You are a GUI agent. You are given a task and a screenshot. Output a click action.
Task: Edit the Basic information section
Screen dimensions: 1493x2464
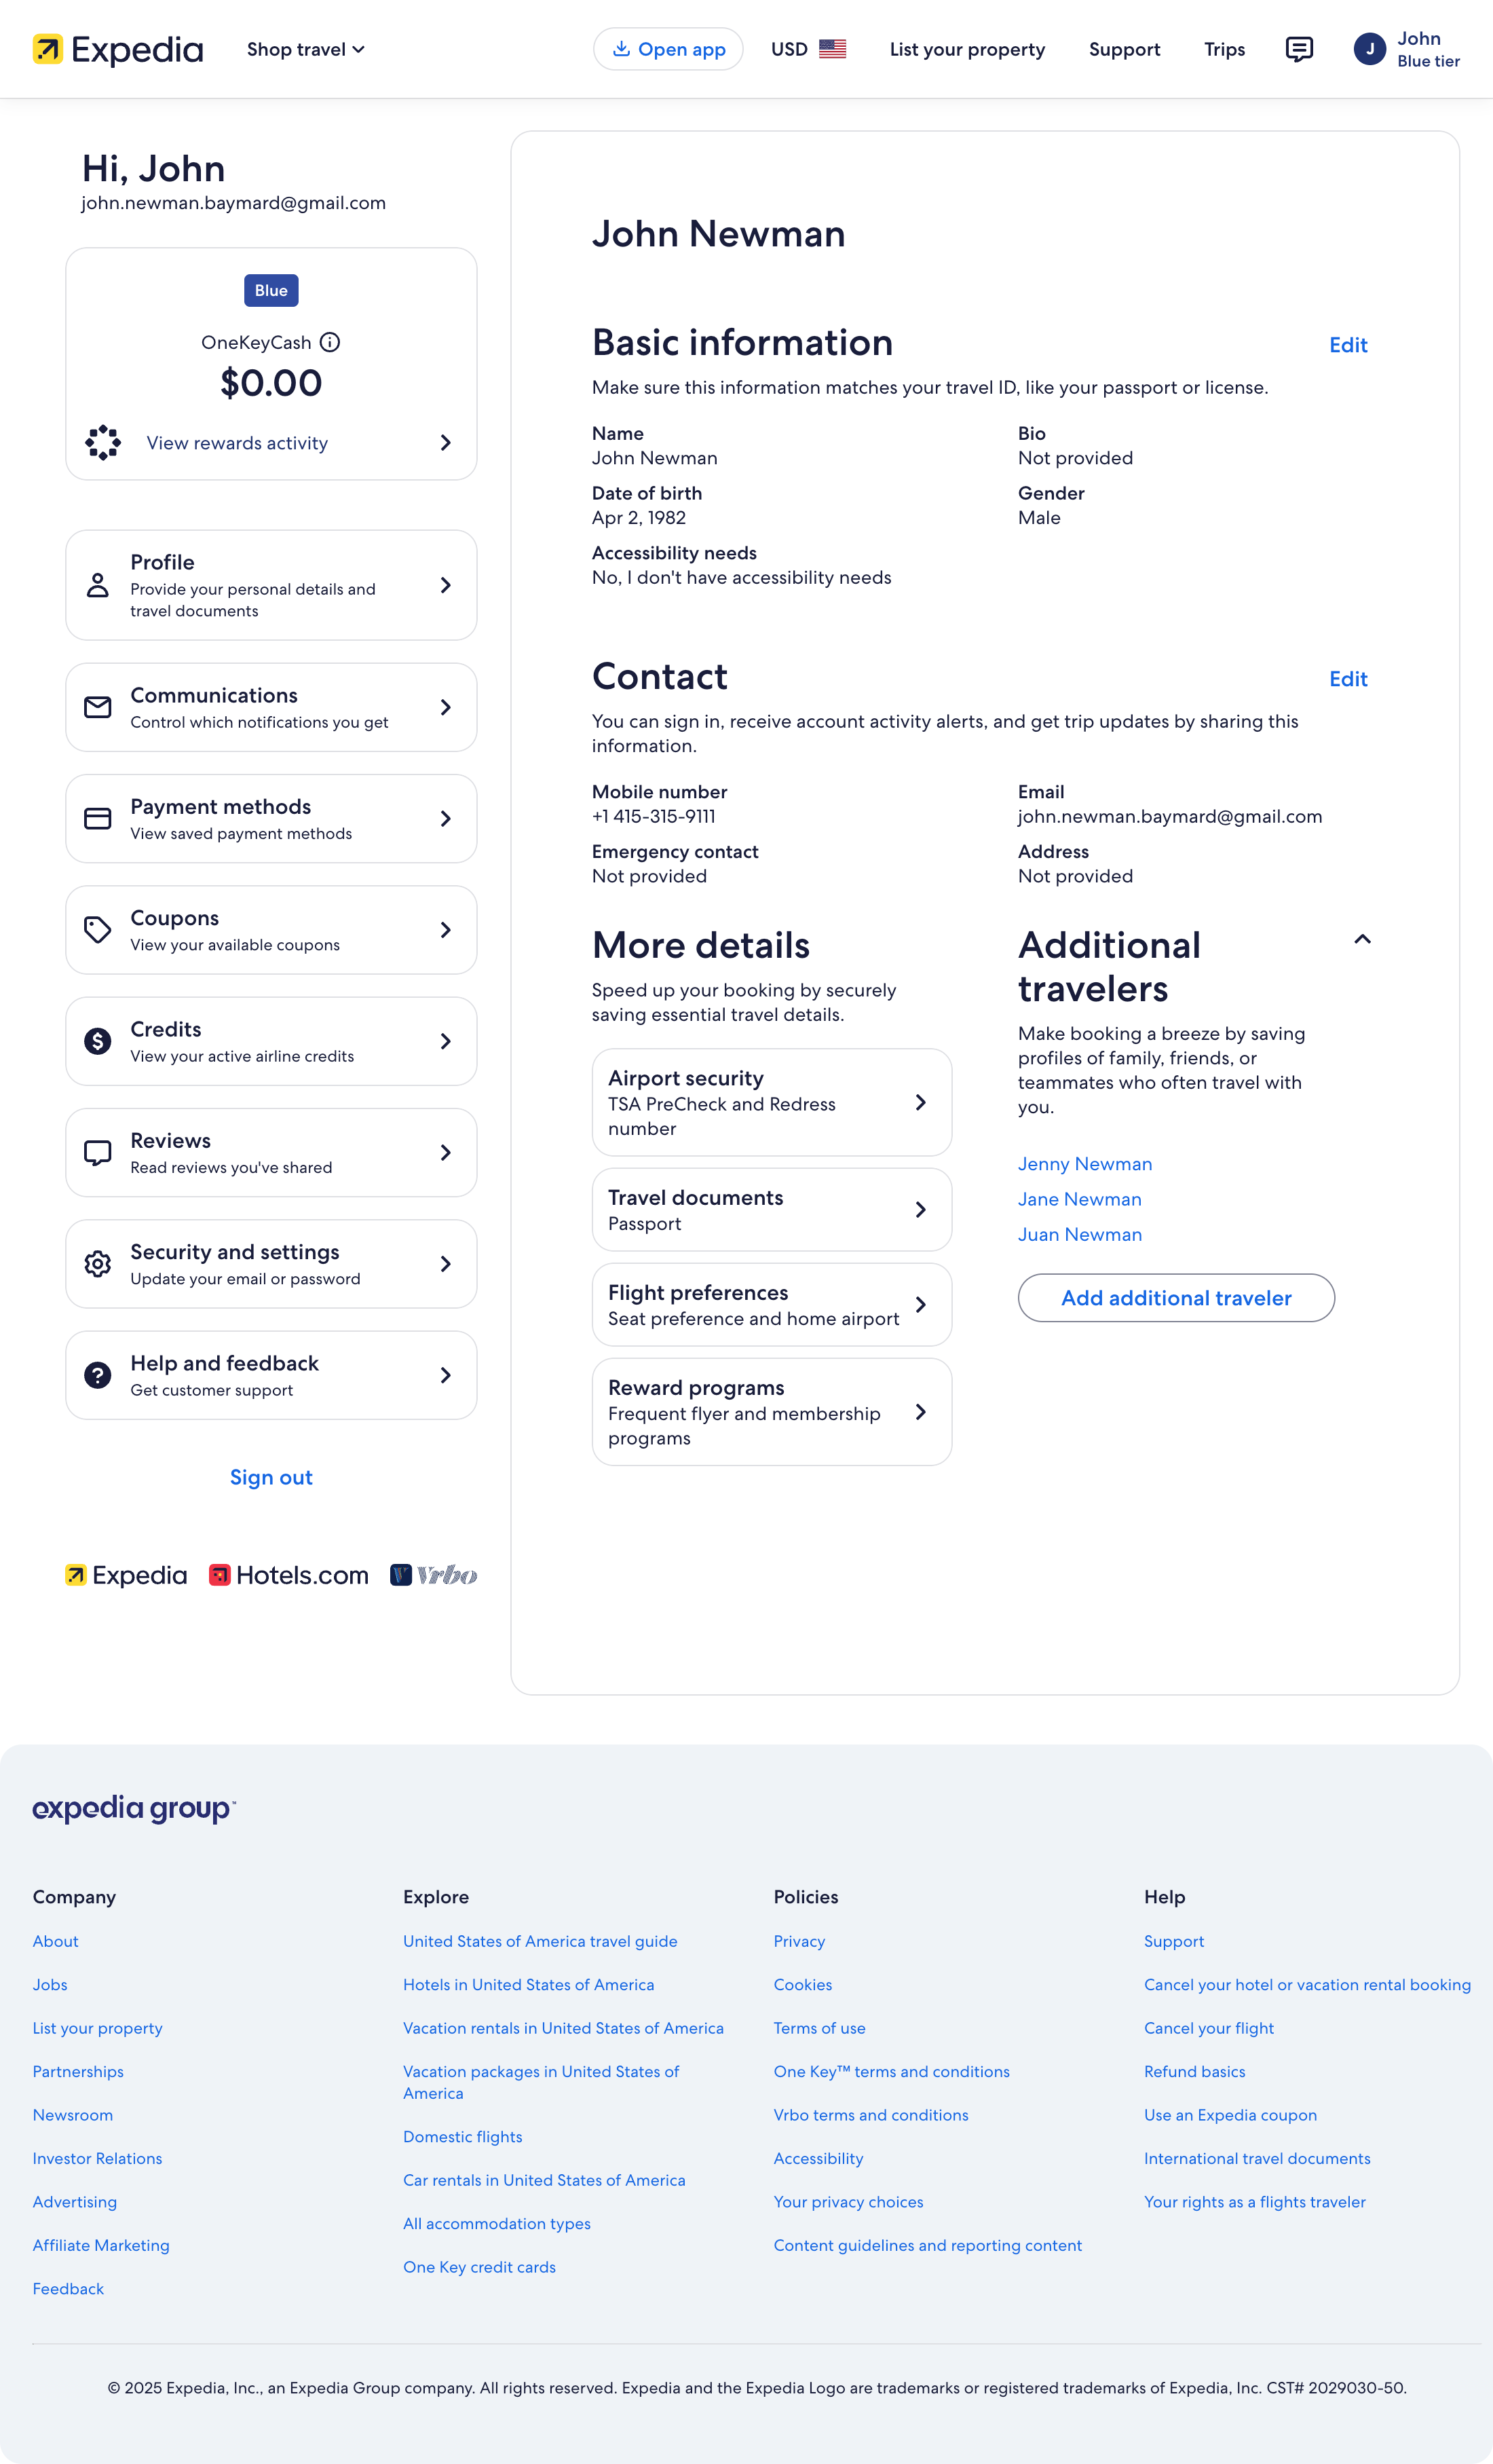tap(1348, 345)
